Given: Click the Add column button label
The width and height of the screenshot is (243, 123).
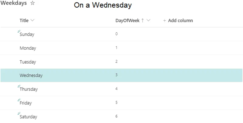Looking at the screenshot, I should (x=180, y=21).
